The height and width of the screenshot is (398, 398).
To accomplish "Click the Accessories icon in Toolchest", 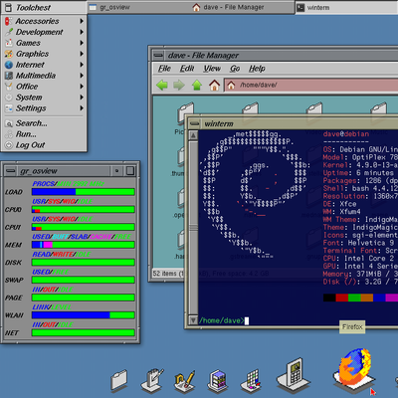I will click(x=9, y=21).
